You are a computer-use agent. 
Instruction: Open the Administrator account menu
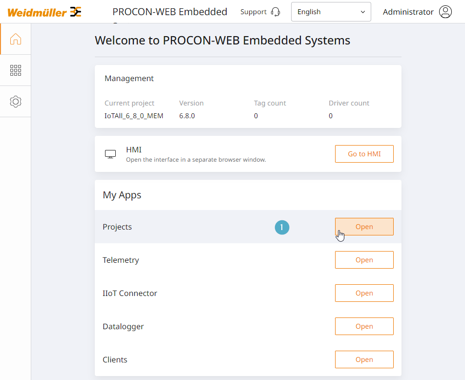(417, 12)
